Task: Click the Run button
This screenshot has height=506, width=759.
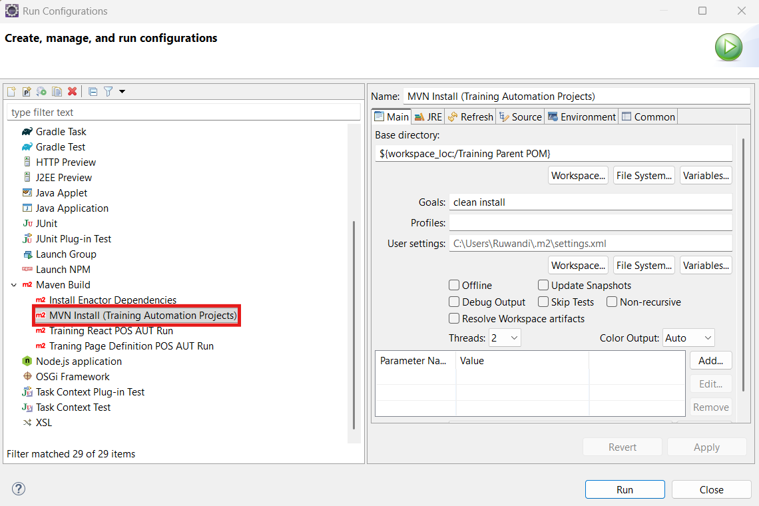Action: 625,489
